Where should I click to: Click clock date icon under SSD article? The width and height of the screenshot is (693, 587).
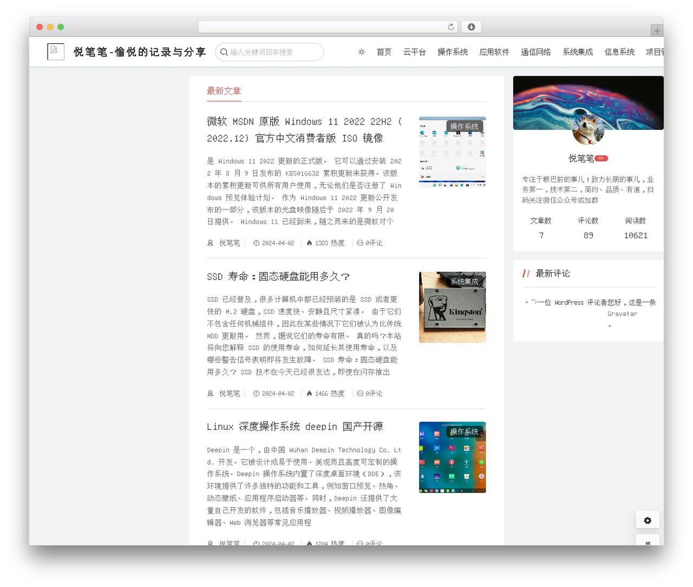click(257, 394)
